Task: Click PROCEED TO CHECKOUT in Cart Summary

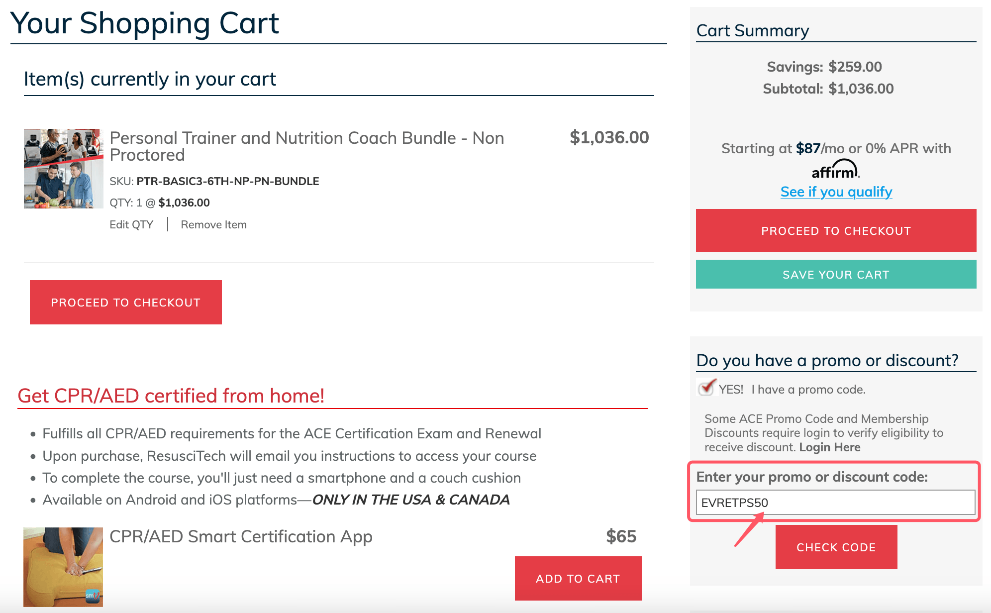Action: 836,230
